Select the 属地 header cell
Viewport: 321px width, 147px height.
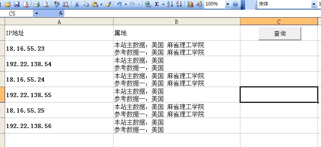177,33
